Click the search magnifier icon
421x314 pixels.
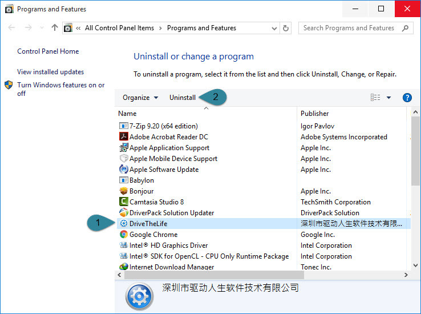point(405,28)
